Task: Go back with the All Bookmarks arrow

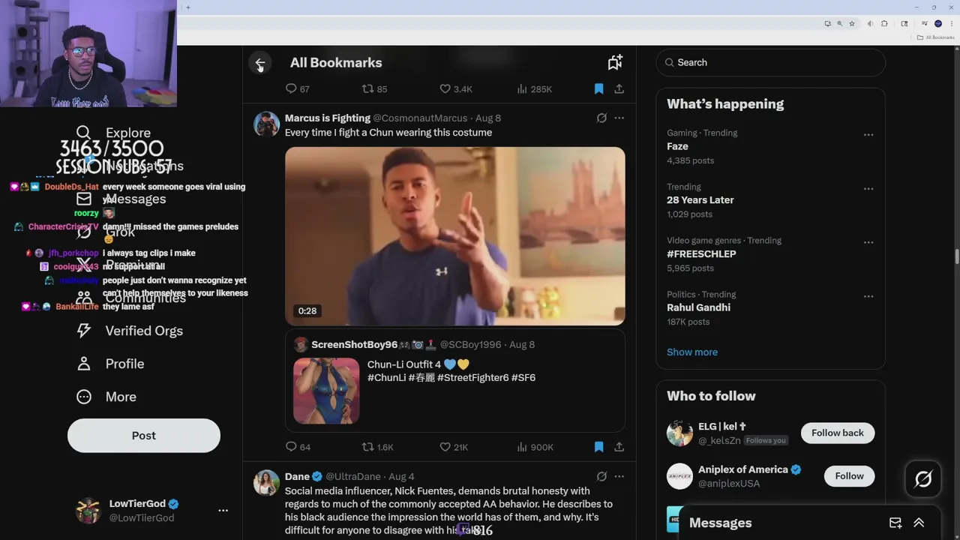Action: click(x=259, y=63)
